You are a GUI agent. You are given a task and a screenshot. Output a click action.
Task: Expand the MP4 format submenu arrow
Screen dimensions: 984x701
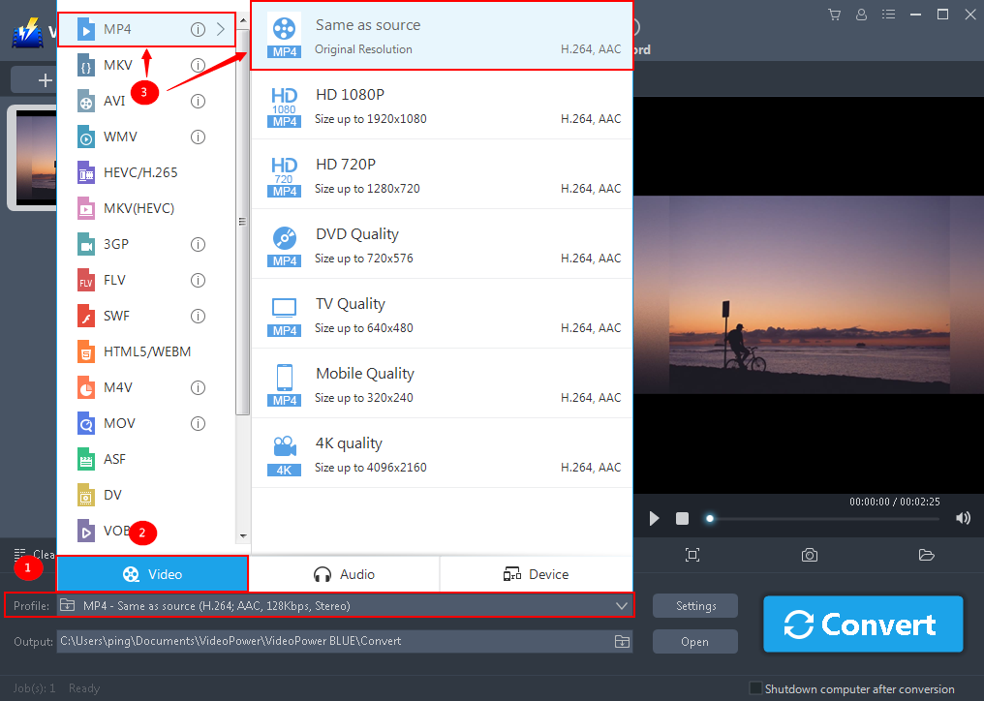219,28
